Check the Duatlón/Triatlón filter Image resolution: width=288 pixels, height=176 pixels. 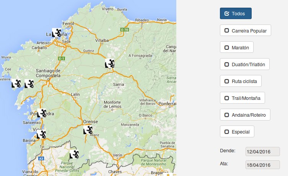245,64
